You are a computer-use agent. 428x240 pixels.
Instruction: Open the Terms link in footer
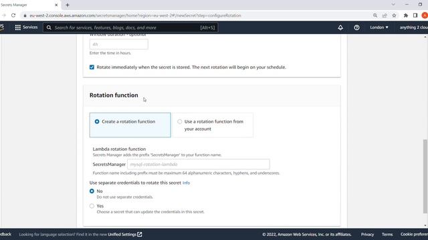(x=387, y=234)
